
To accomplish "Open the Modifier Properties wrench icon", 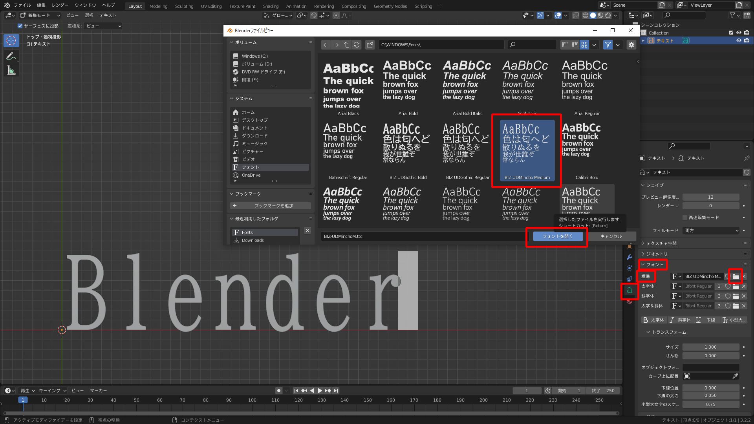I will (x=629, y=257).
